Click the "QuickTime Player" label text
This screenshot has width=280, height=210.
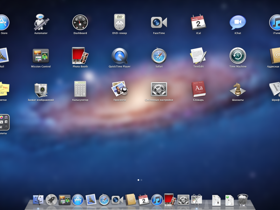(x=119, y=66)
